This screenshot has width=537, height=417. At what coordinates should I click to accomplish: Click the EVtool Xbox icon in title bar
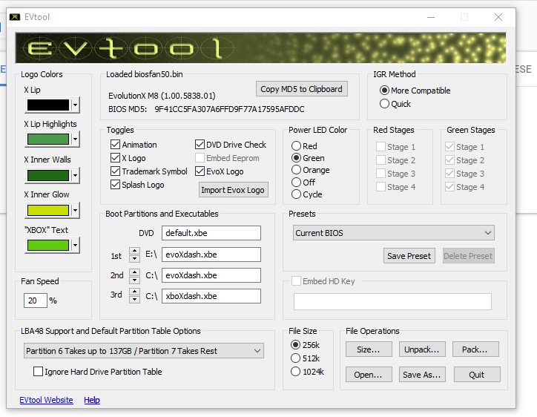[x=15, y=17]
